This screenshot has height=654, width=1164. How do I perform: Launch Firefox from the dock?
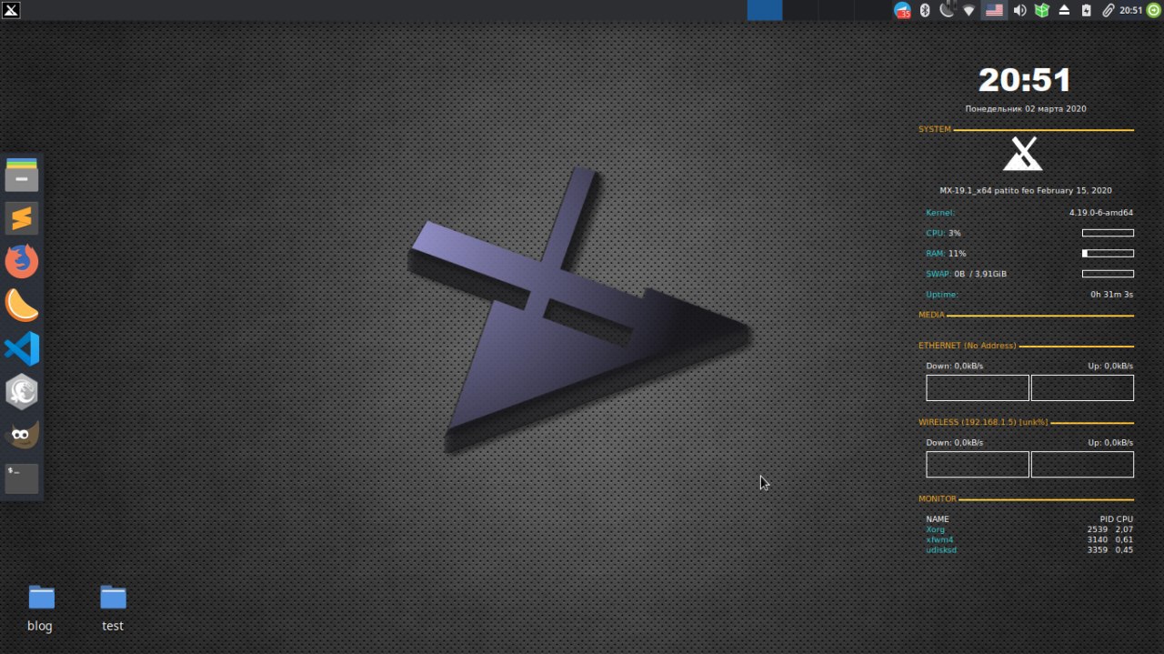pos(22,262)
